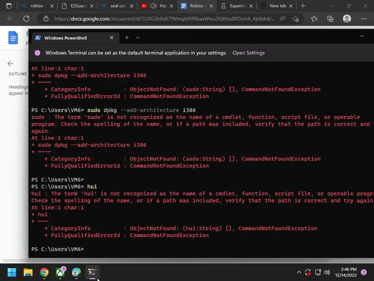Click the Open Settings link
This screenshot has height=281, width=374.
pyautogui.click(x=248, y=53)
